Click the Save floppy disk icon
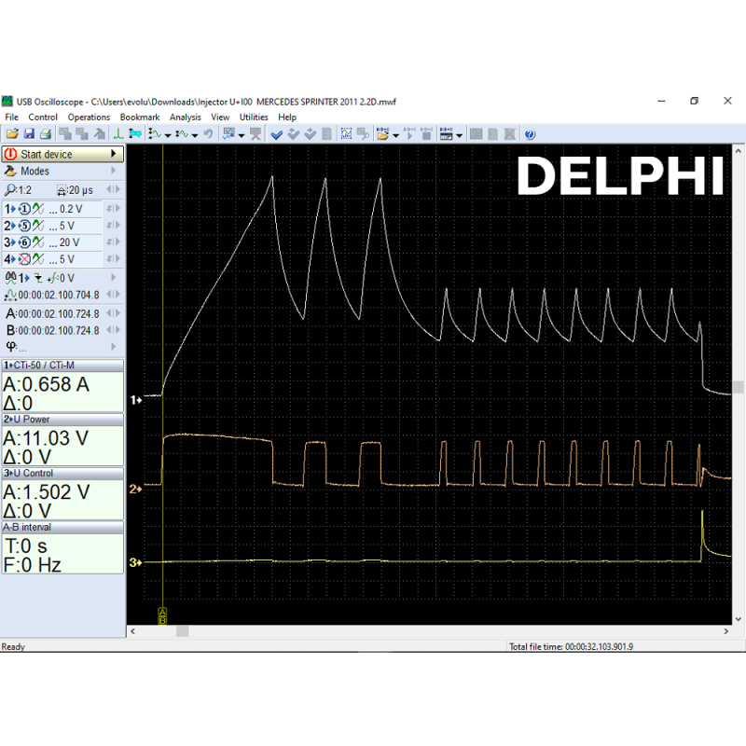This screenshot has height=746, width=746. click(x=29, y=134)
